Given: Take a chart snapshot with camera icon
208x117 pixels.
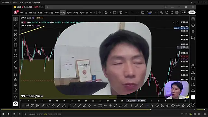Looking at the screenshot, I should pos(177,12).
